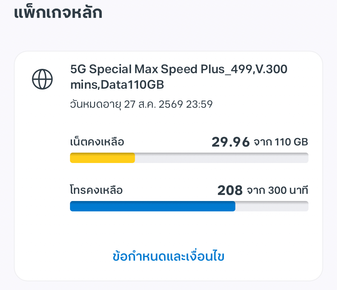Tap empty card area beneath the globe icon
Image resolution: width=337 pixels, height=290 pixels.
(x=42, y=172)
